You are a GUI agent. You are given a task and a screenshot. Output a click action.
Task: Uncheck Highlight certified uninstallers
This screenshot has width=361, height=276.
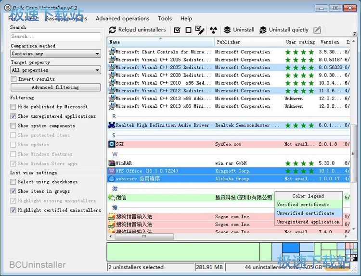click(x=13, y=210)
